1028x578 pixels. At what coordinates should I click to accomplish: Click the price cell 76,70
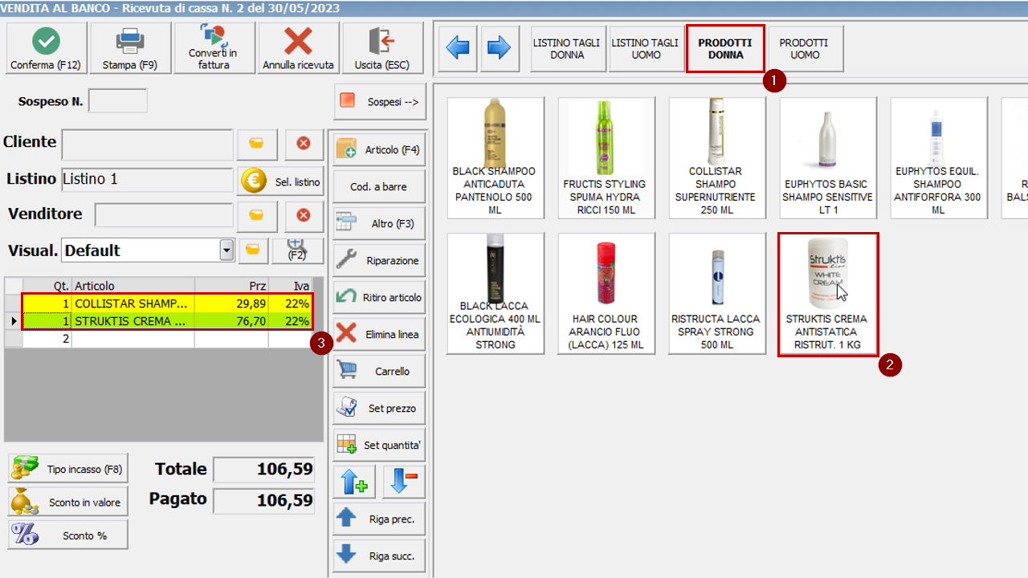click(x=232, y=322)
